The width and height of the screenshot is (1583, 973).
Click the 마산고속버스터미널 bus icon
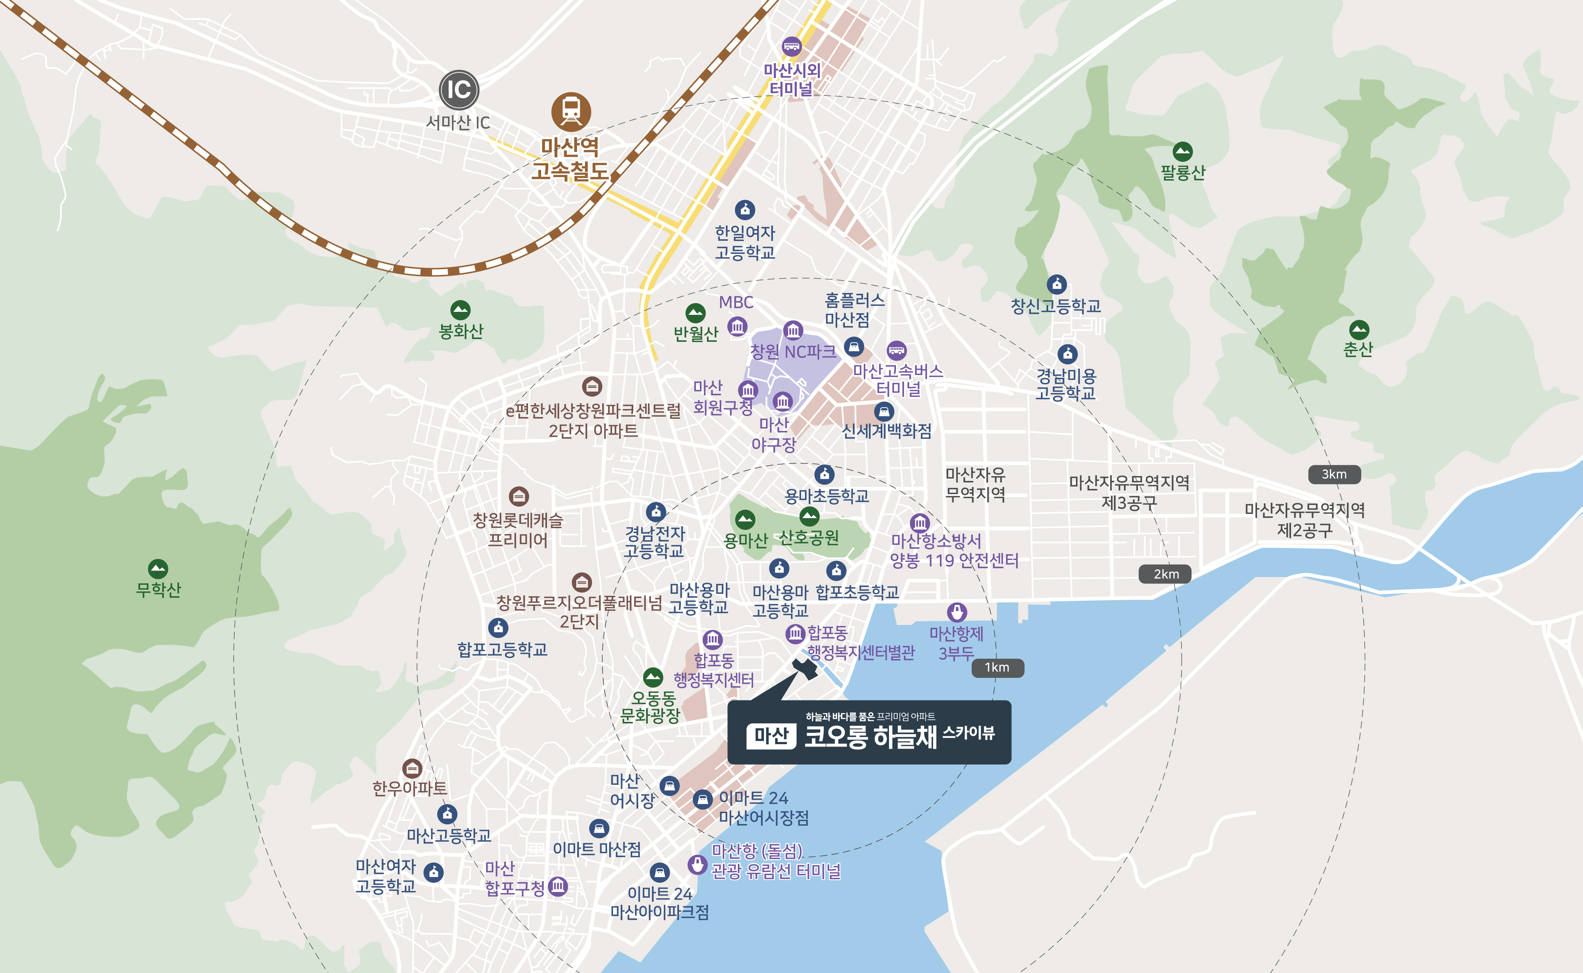(x=897, y=351)
